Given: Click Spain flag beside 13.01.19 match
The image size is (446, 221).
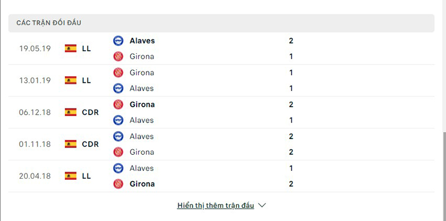Looking at the screenshot, I should [71, 80].
